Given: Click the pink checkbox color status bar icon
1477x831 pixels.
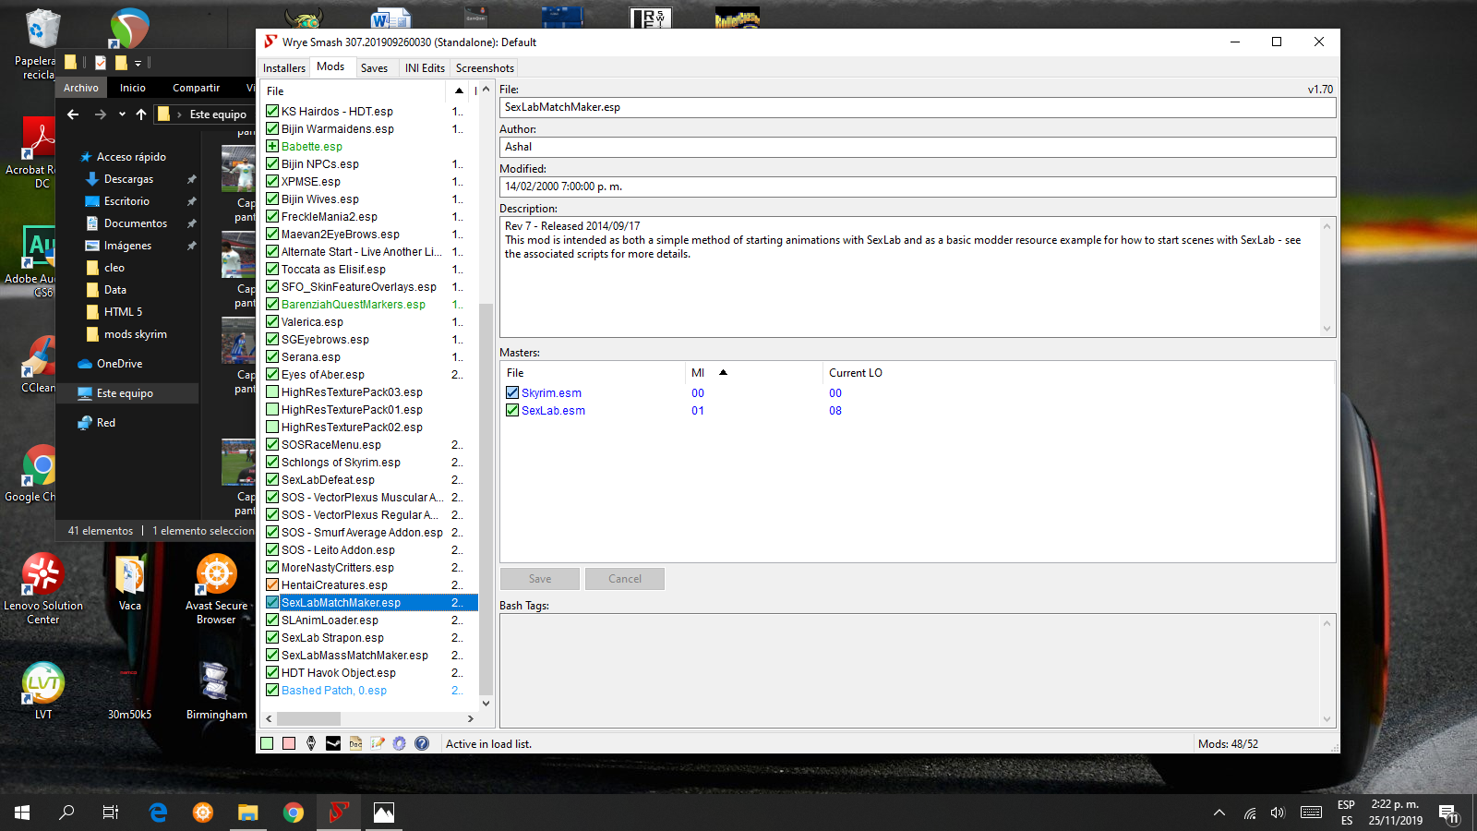Looking at the screenshot, I should coord(289,743).
